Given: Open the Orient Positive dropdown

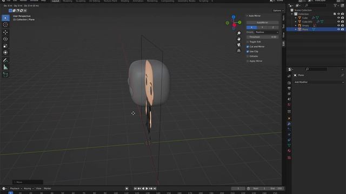Looking at the screenshot, I should pos(267,32).
